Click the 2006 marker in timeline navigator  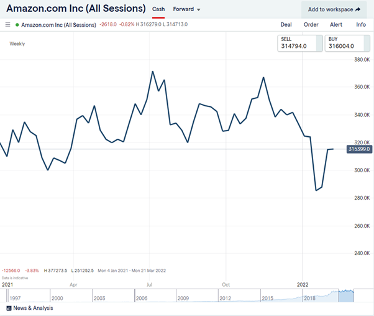[142, 299]
